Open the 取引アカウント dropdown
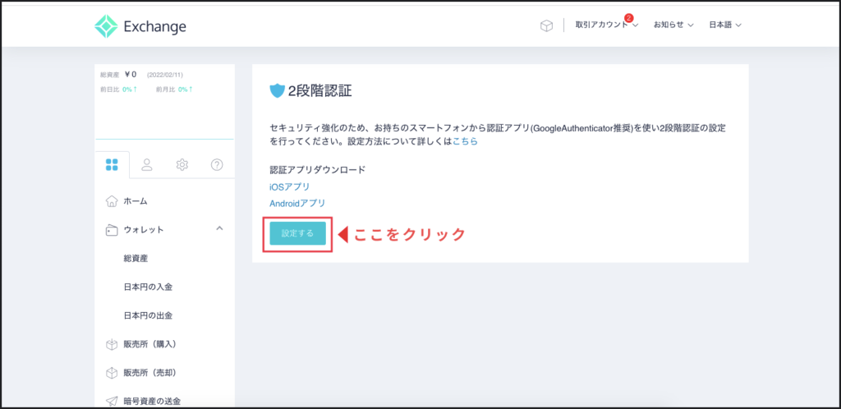The image size is (841, 409). pyautogui.click(x=606, y=25)
